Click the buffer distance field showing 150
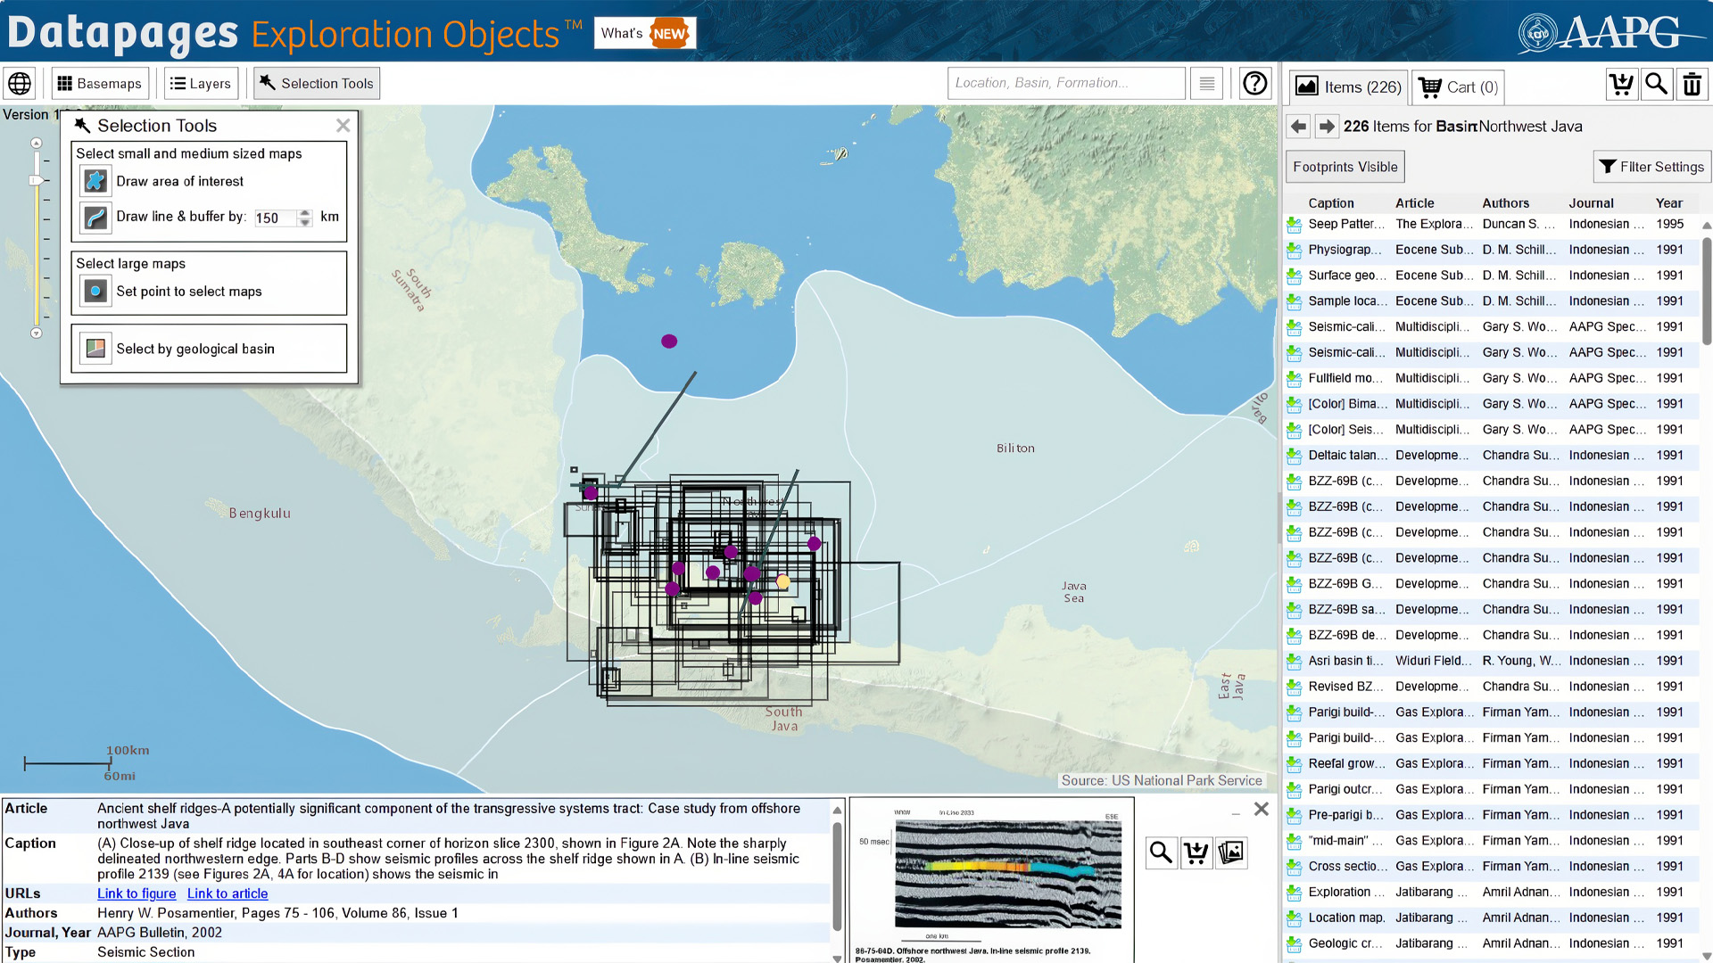The image size is (1713, 963). pos(275,218)
